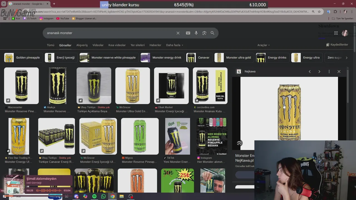Open WhatsApp from the taskbar
The height and width of the screenshot is (200, 356).
[x=103, y=196]
